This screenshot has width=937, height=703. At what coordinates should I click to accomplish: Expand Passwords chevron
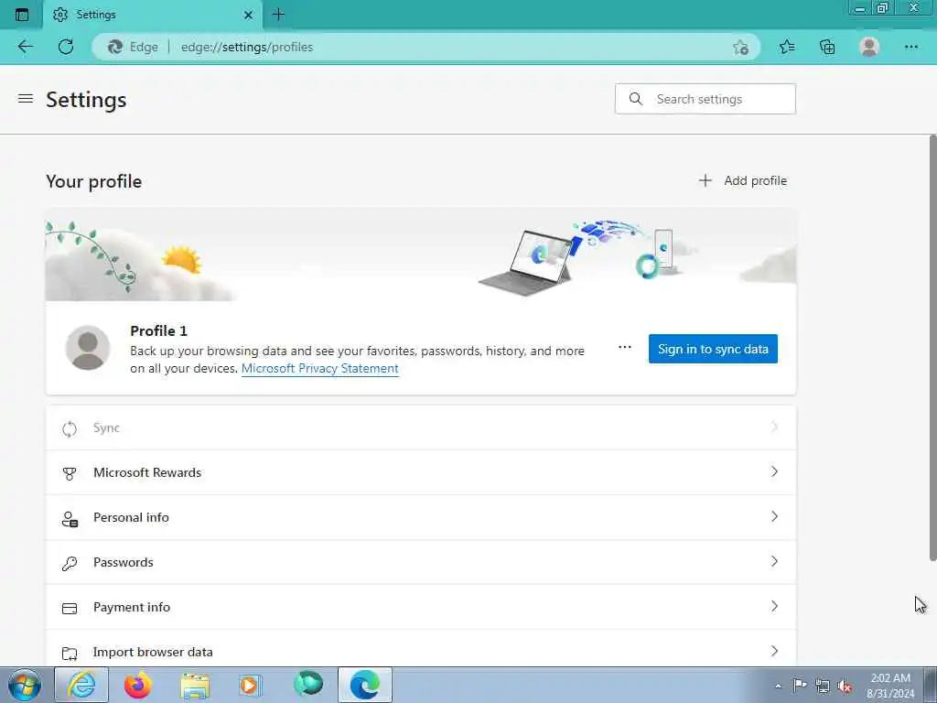[774, 561]
